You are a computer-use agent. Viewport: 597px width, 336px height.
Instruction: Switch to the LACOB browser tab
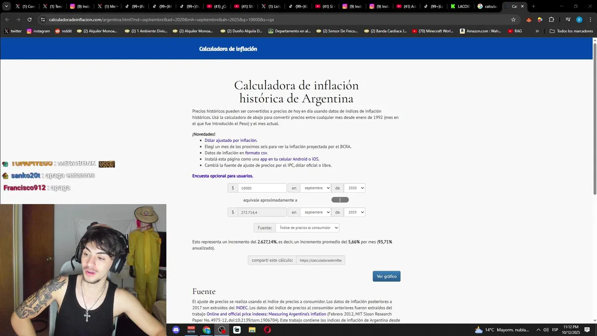click(x=460, y=7)
